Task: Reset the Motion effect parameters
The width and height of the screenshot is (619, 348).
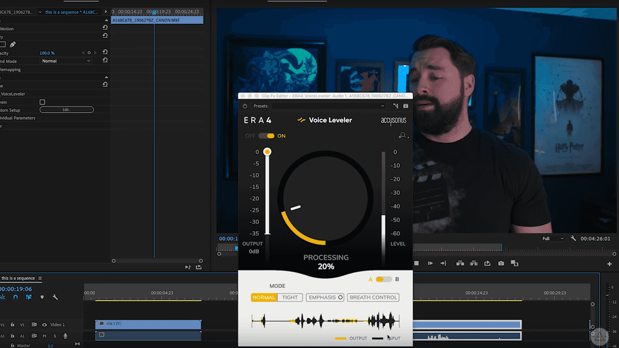Action: tap(105, 28)
